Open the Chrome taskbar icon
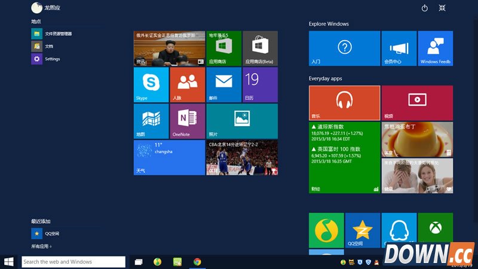The height and width of the screenshot is (269, 478). pos(197,262)
